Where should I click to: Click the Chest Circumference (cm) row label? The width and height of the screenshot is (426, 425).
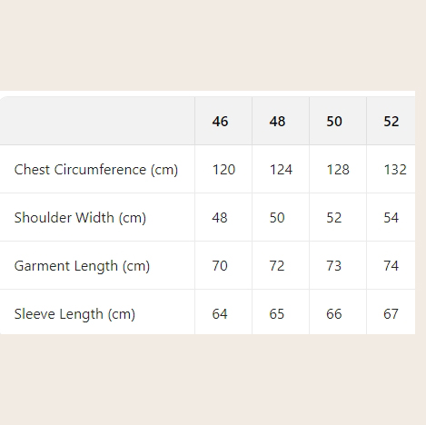click(x=96, y=170)
